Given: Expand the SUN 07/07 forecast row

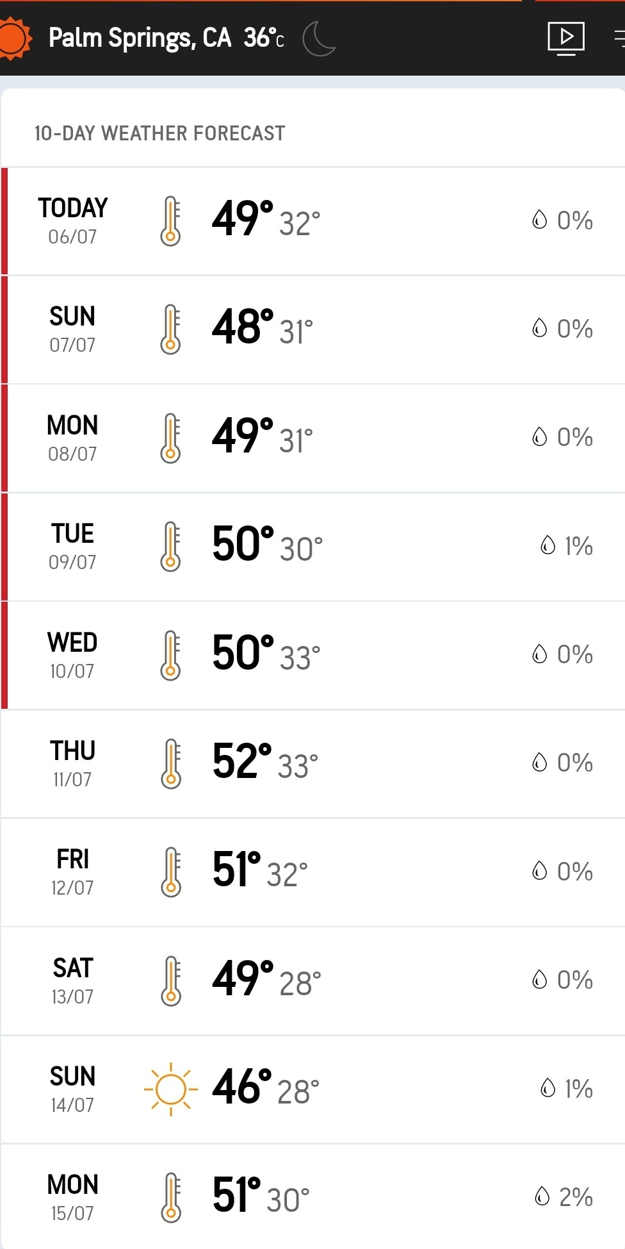Looking at the screenshot, I should point(314,329).
